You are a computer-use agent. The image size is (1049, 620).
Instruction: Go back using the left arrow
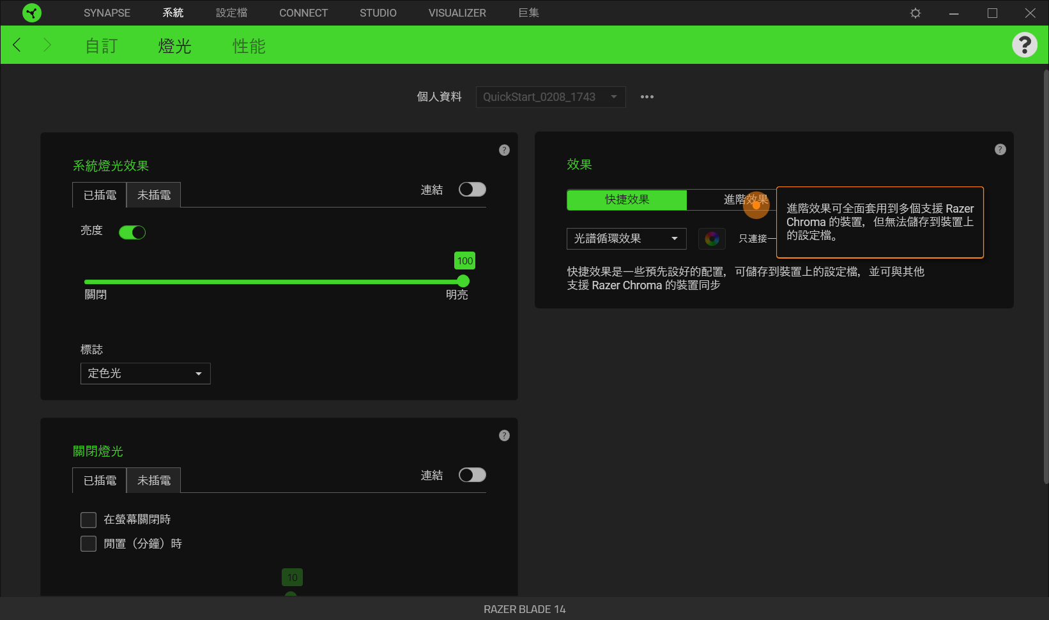point(17,45)
